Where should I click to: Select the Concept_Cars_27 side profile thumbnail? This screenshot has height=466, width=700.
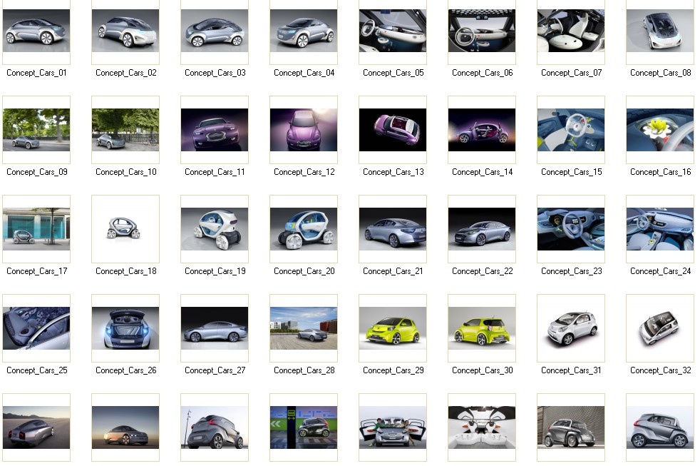tap(215, 328)
